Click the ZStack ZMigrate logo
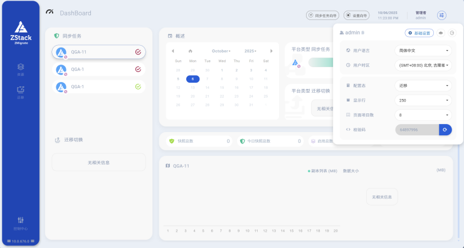 pos(21,33)
